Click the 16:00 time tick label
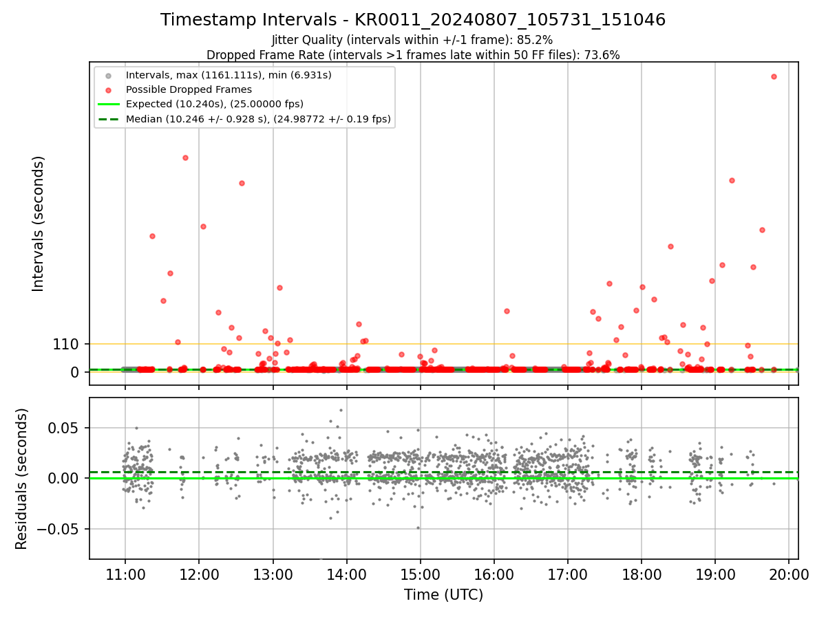Screen dimensions: 826x619 494,574
